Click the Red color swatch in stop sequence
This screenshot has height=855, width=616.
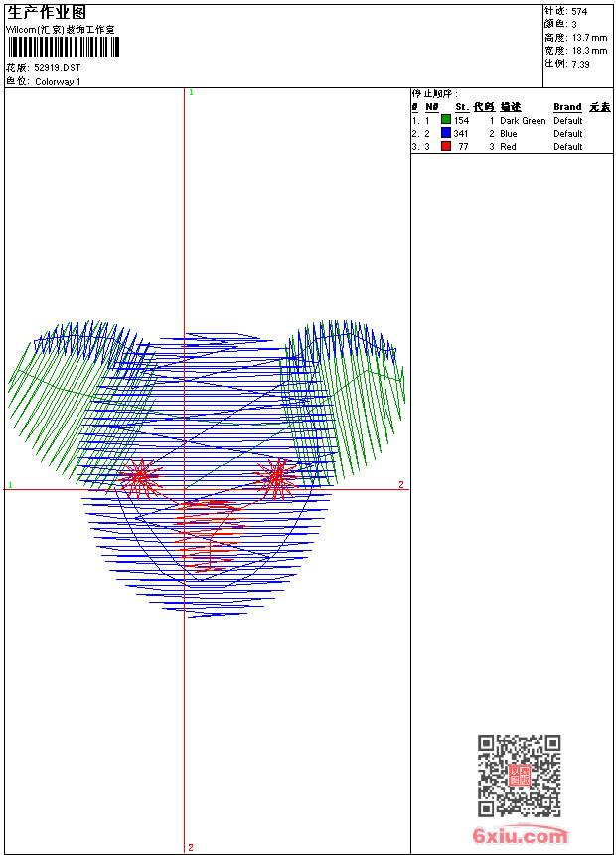(x=446, y=146)
